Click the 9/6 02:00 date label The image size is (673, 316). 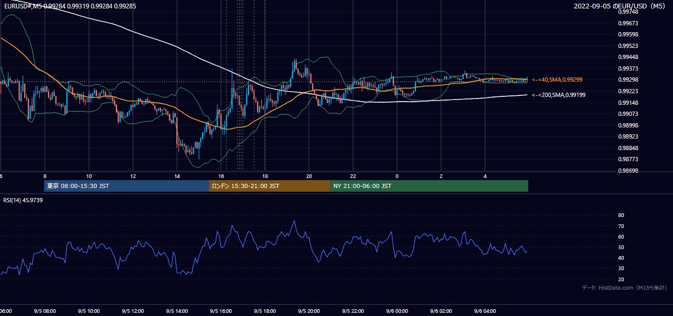tap(441, 311)
